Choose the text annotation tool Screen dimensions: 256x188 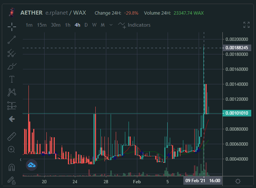tap(12, 79)
